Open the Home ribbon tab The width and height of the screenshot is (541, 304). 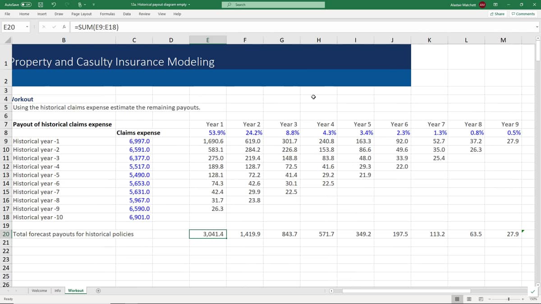24,14
